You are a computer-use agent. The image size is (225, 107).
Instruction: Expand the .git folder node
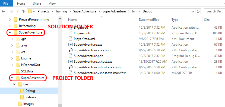12,39
